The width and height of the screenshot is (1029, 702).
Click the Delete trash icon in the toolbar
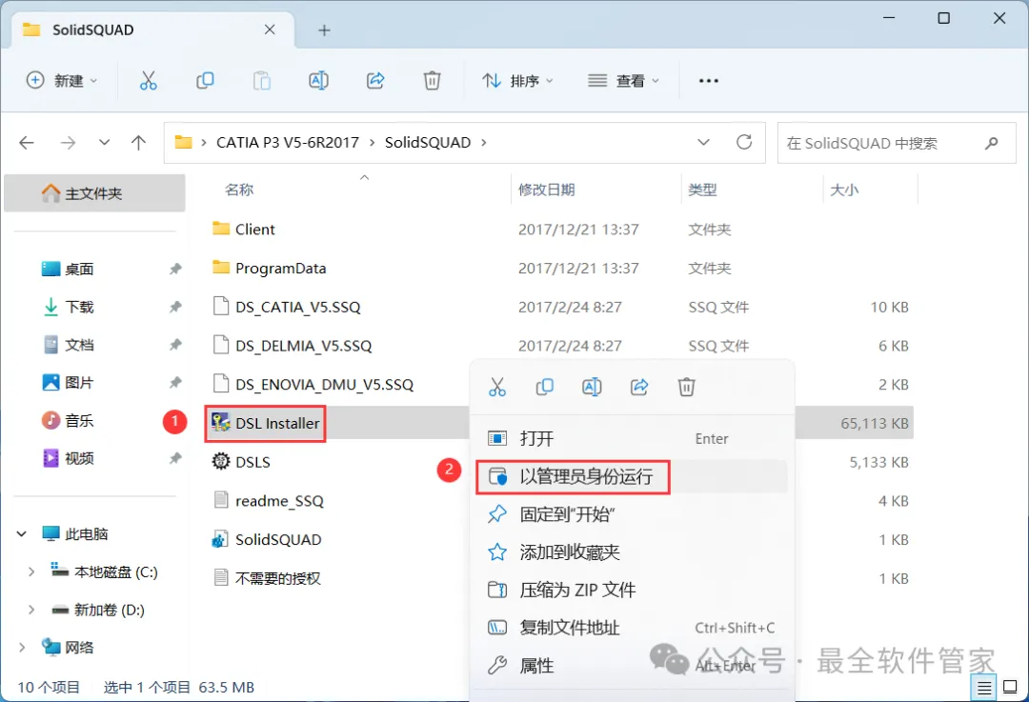432,81
